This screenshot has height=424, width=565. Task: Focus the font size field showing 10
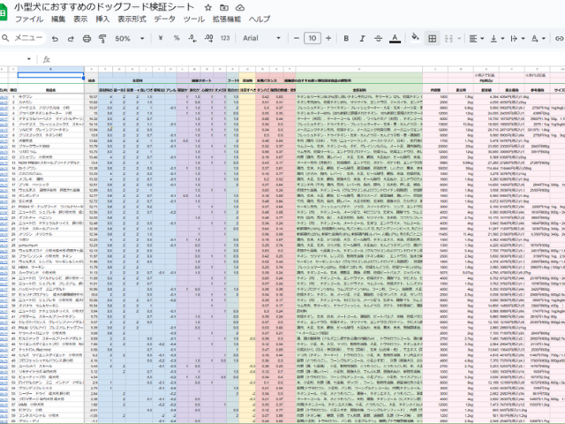(312, 38)
